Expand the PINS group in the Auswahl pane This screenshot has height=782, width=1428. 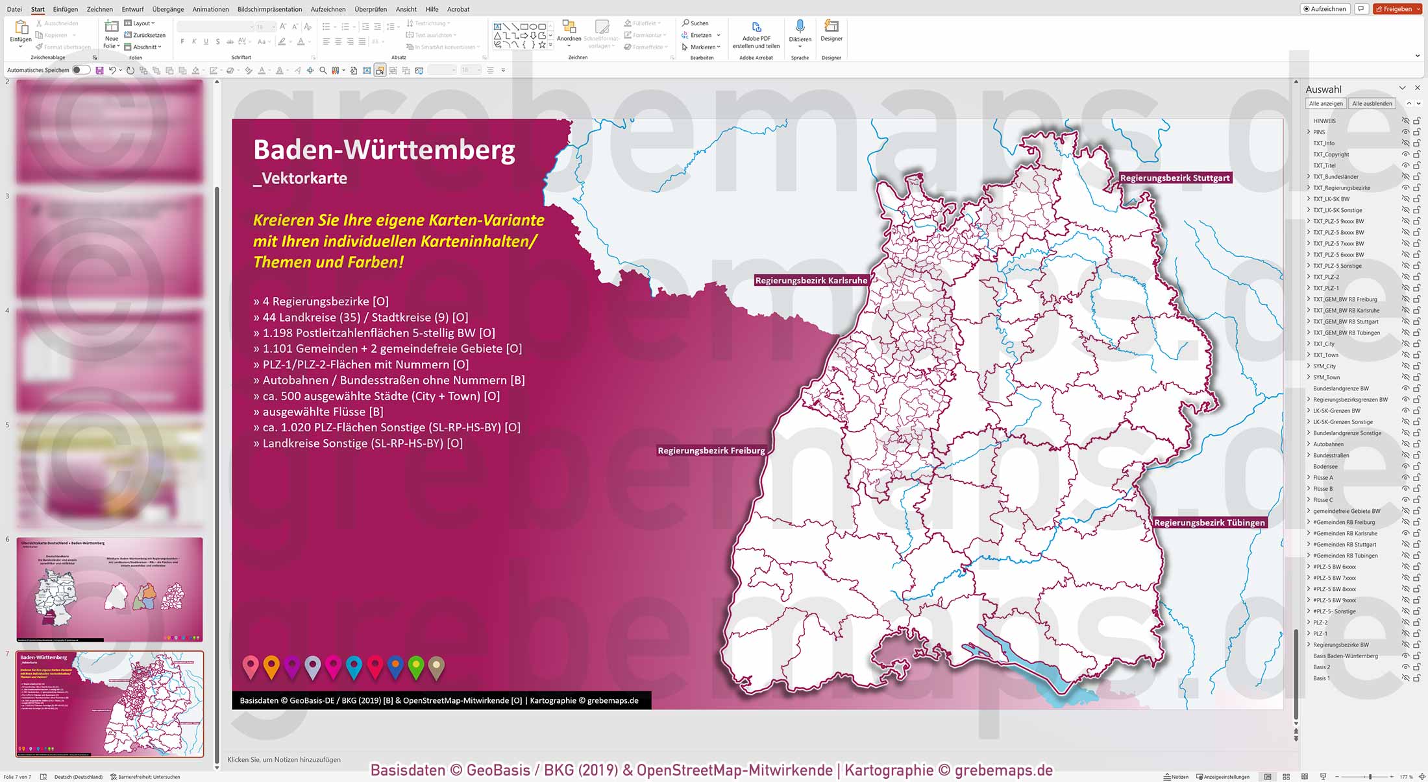point(1309,132)
